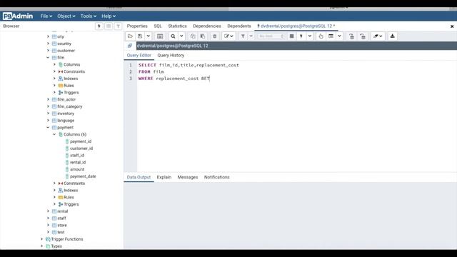Open the Save options dropdown arrow

pyautogui.click(x=148, y=36)
